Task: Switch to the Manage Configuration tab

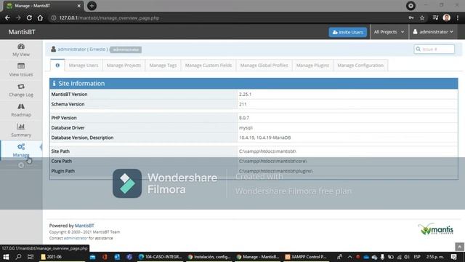Action: point(360,65)
